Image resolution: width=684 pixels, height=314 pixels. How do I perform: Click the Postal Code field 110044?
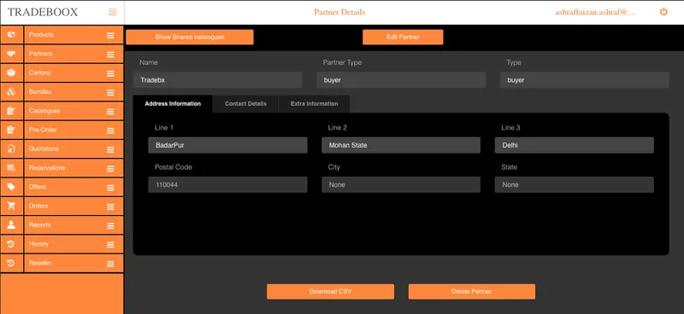(x=227, y=184)
